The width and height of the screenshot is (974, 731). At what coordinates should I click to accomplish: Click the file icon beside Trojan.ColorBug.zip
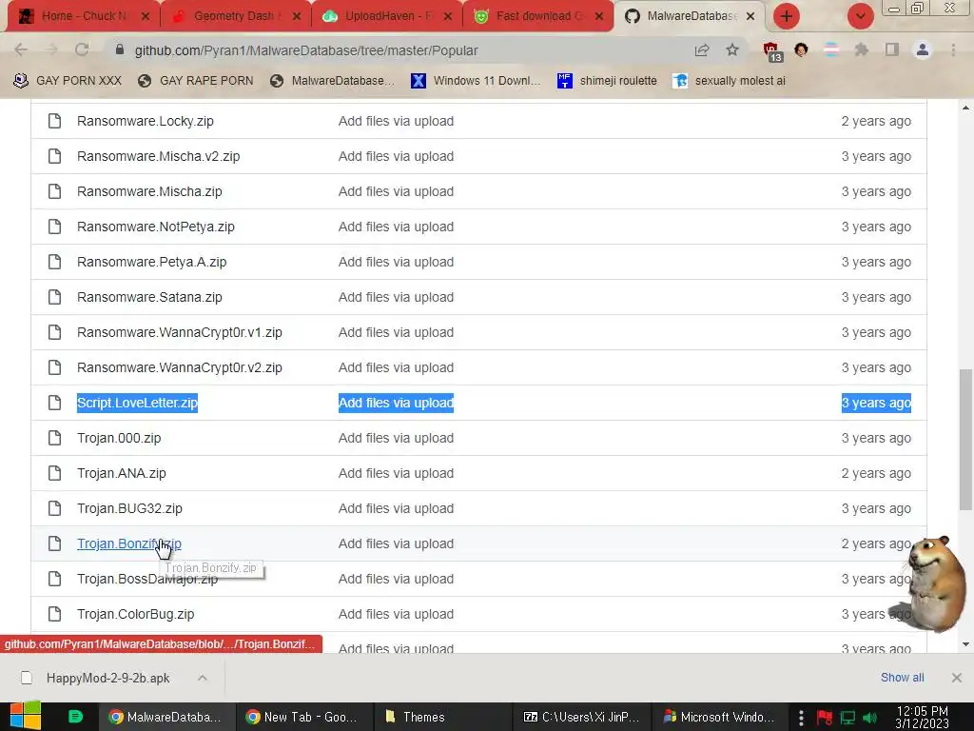pyautogui.click(x=54, y=614)
